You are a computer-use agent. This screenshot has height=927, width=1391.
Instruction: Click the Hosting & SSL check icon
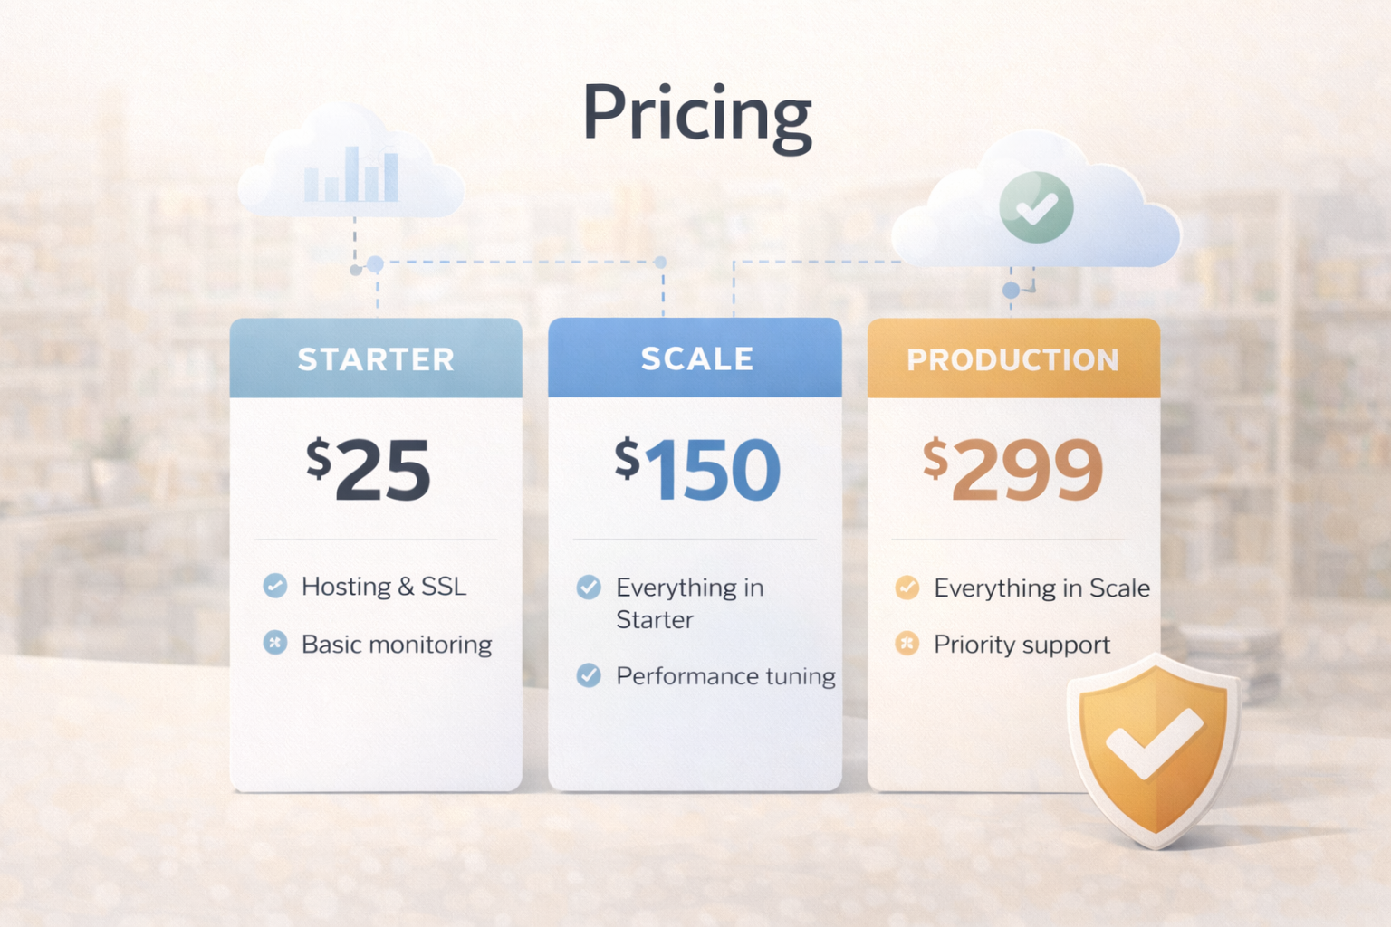[x=275, y=586]
